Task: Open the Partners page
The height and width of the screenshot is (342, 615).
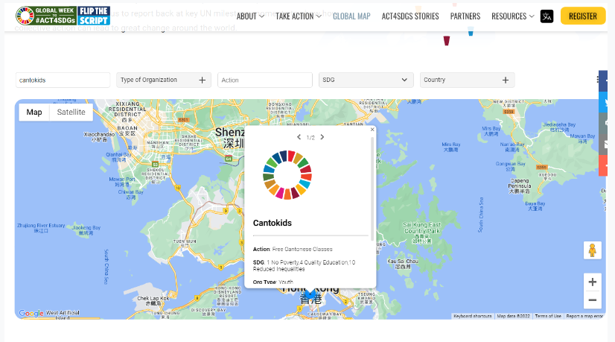Action: coord(465,16)
